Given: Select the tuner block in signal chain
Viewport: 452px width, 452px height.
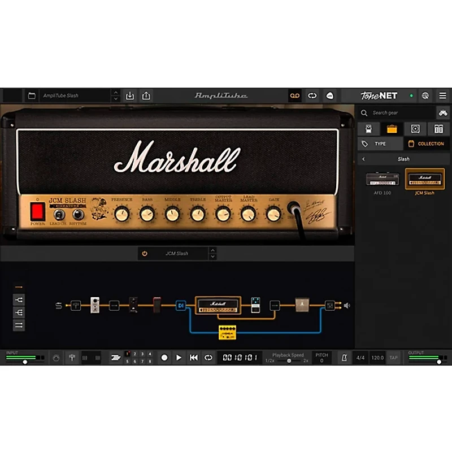Looking at the screenshot, I should pos(76,305).
